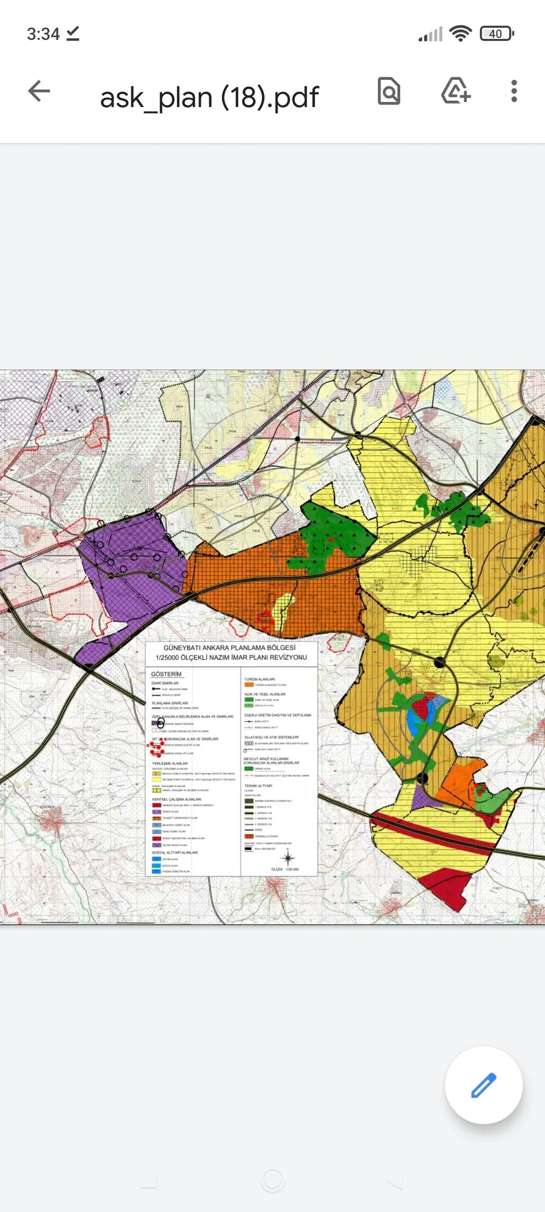Tap the ask_plan (18).pdf title
545x1212 pixels.
point(209,97)
